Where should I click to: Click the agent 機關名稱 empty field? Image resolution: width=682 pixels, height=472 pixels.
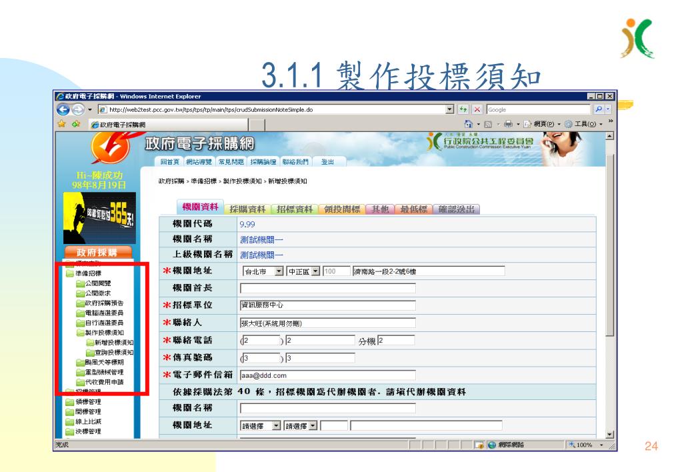pyautogui.click(x=327, y=408)
